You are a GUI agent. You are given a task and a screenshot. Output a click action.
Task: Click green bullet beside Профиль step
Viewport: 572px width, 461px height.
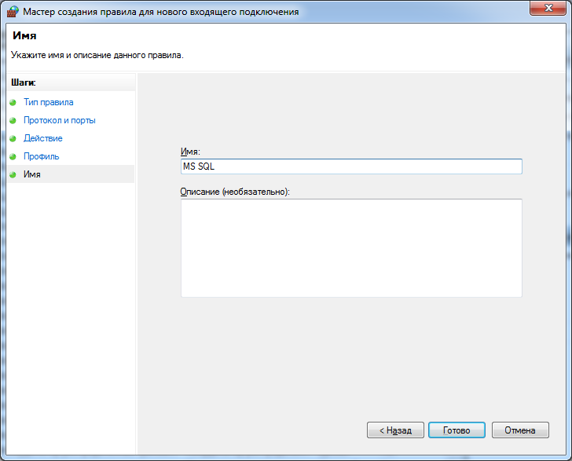coord(13,157)
